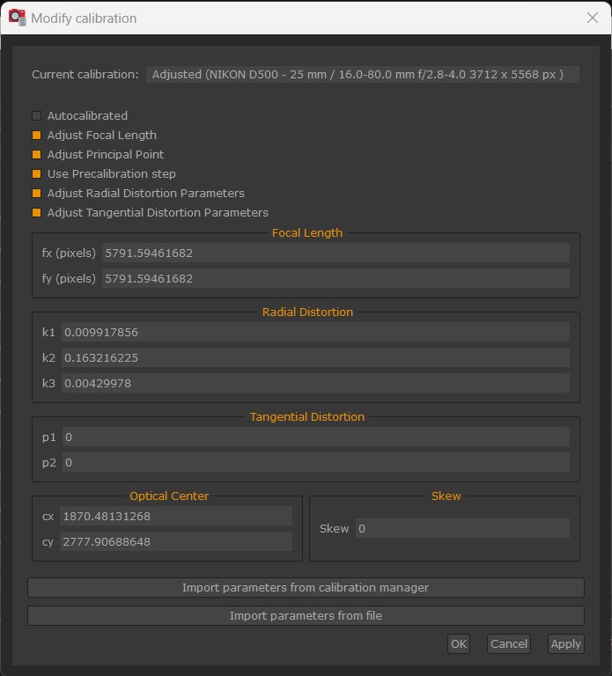Toggle Adjust Focal Length checkbox
The image size is (612, 676).
(x=37, y=135)
